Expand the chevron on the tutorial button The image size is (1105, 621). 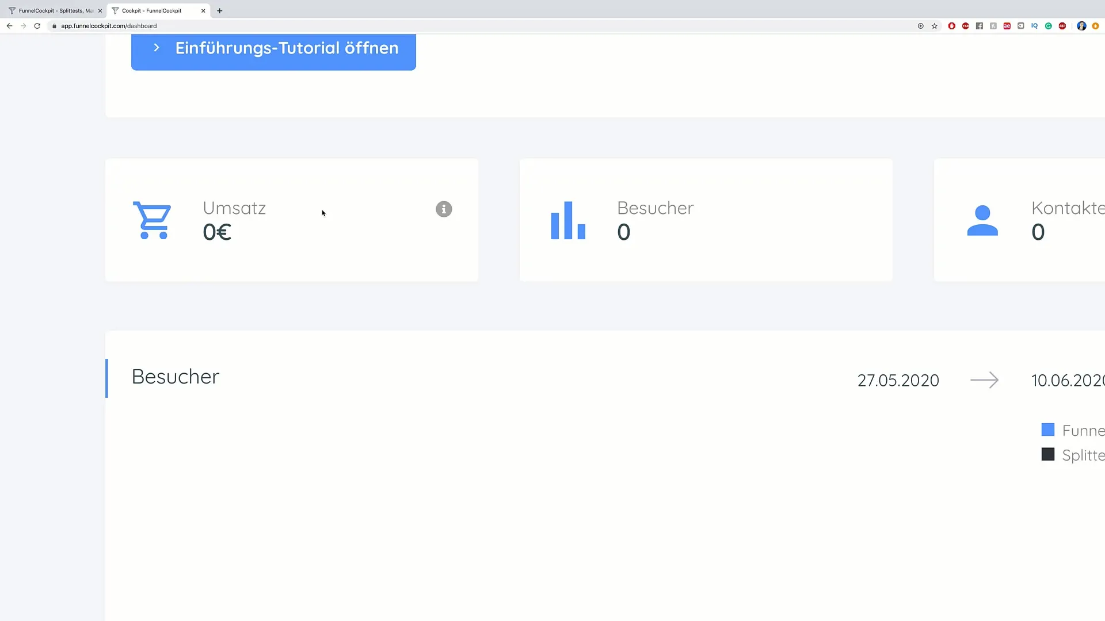[156, 48]
